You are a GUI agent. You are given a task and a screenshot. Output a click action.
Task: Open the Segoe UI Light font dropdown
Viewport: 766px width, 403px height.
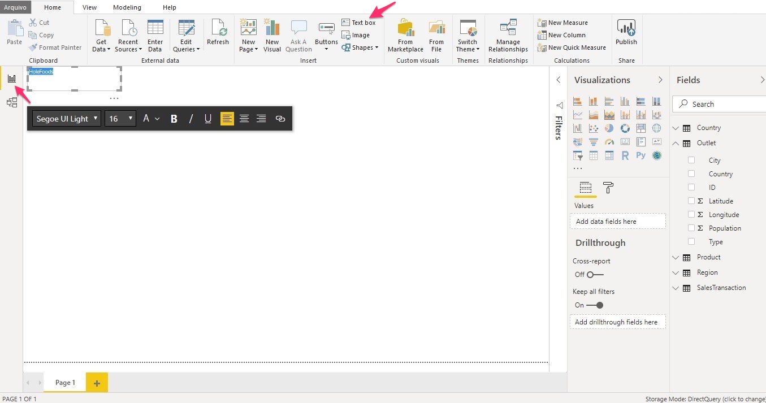pos(67,119)
